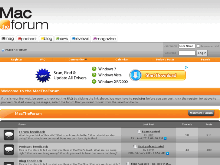Focus the User Name input field

(187, 46)
